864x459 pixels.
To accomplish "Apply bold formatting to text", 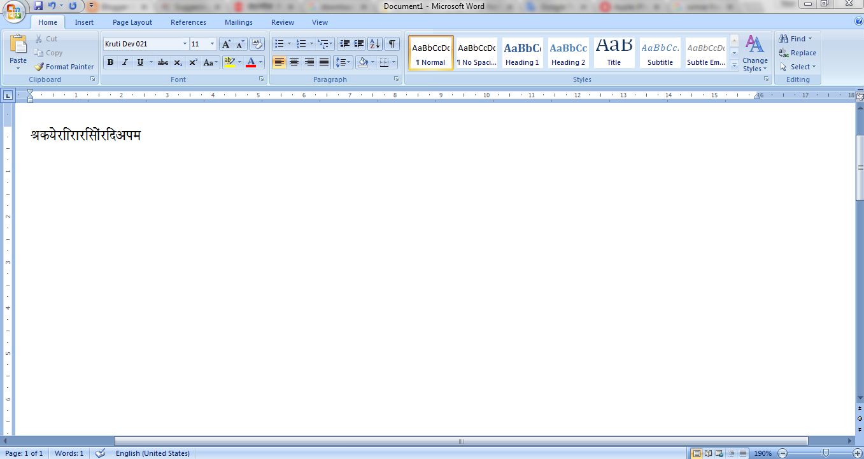I will 110,62.
